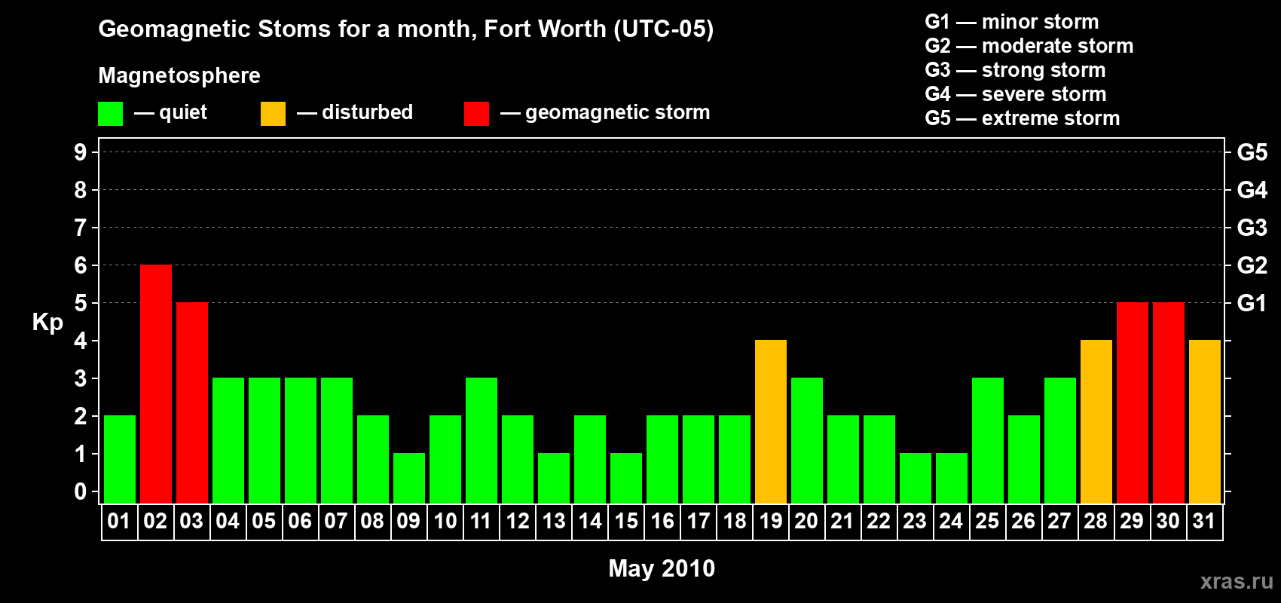Click the green bar for day 09
Image resolution: width=1281 pixels, height=603 pixels.
click(409, 479)
